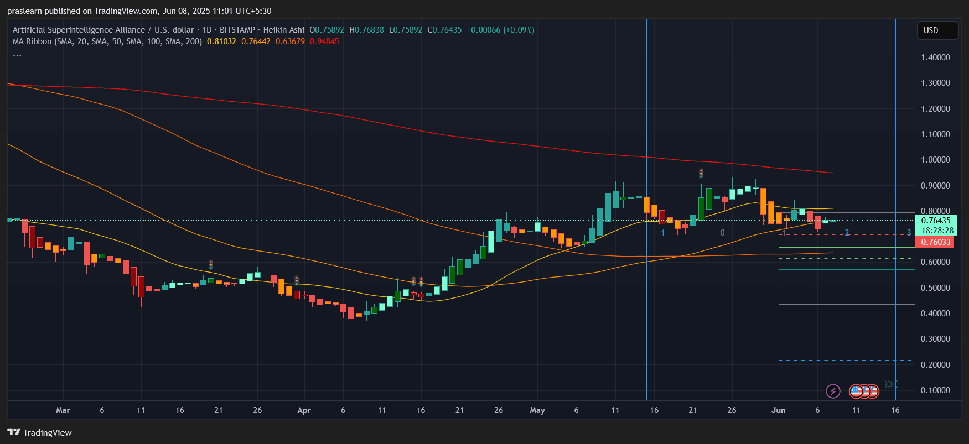Click the May label on time axis
969x444 pixels.
537,410
